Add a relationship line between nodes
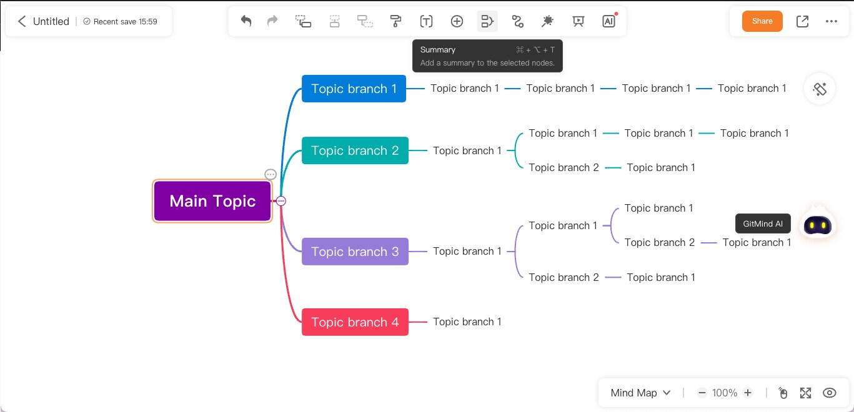The image size is (854, 412). coord(517,21)
